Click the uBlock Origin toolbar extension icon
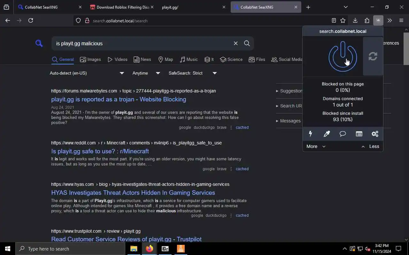The image size is (409, 255). pos(378,20)
